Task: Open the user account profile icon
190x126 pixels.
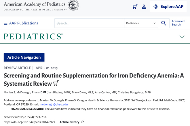Action: pyautogui.click(x=144, y=7)
